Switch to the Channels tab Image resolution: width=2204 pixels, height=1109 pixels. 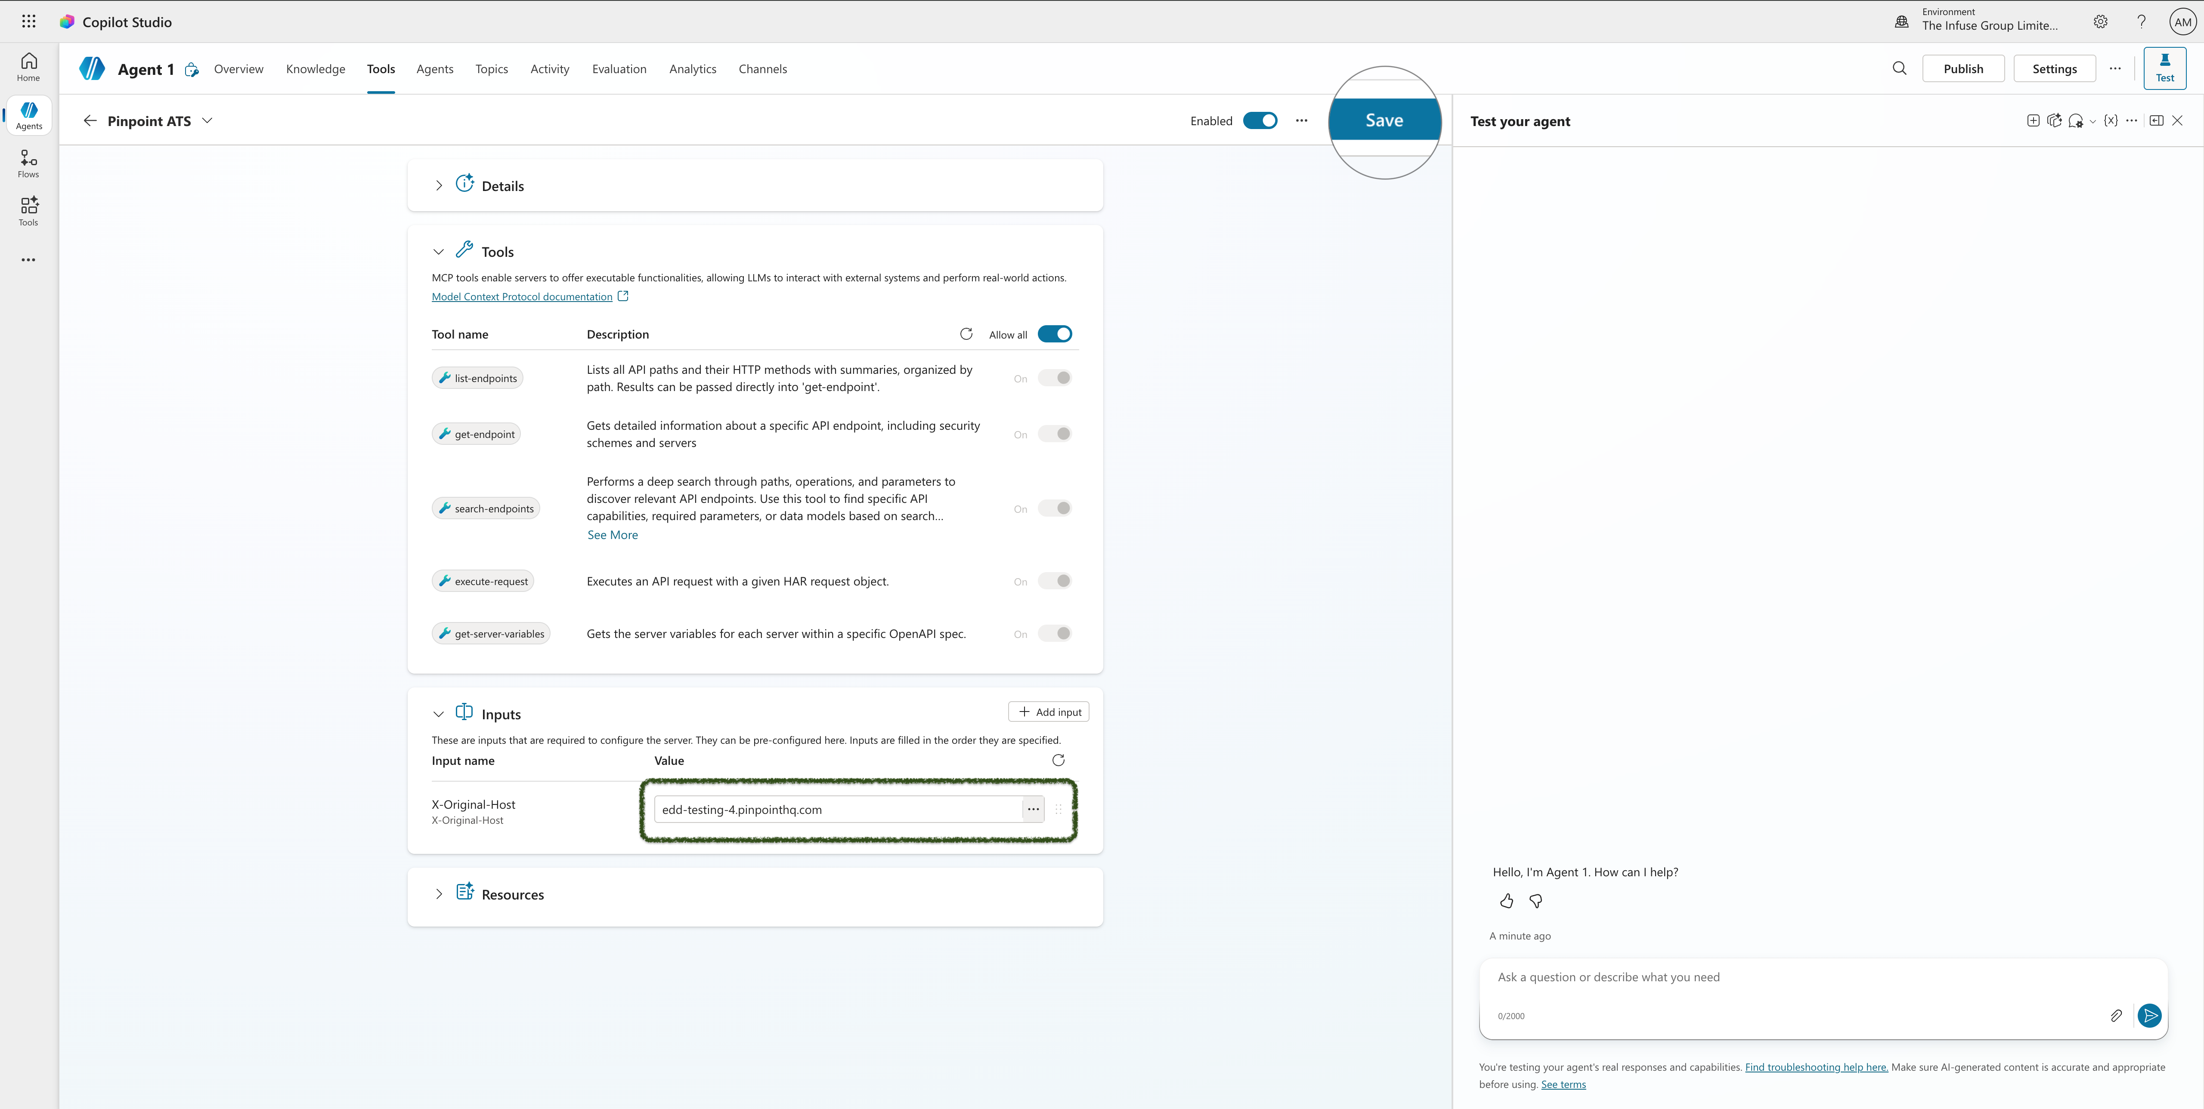pos(762,69)
